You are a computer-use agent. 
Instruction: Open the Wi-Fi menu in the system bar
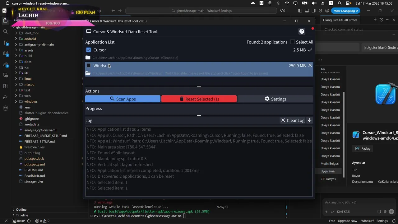287,3
